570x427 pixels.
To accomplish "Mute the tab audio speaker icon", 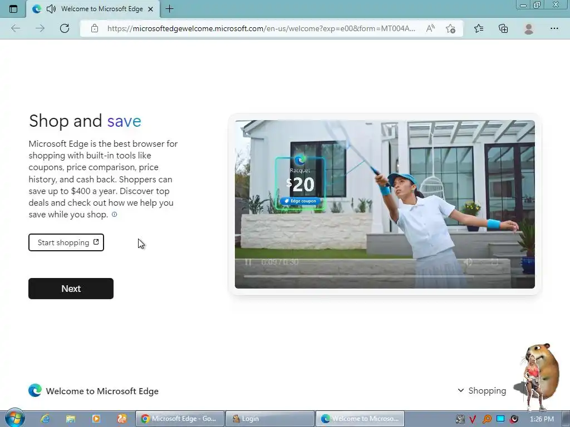I will click(x=51, y=9).
